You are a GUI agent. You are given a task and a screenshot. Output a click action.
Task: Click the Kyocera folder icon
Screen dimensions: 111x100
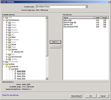click(x=10, y=30)
